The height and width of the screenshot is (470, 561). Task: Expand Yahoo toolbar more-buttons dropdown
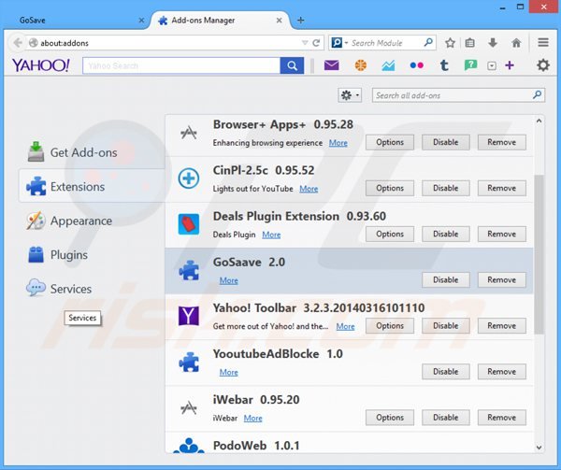pyautogui.click(x=492, y=65)
